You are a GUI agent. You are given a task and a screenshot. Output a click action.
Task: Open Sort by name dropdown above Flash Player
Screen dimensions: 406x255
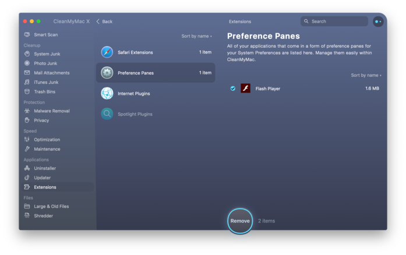366,75
